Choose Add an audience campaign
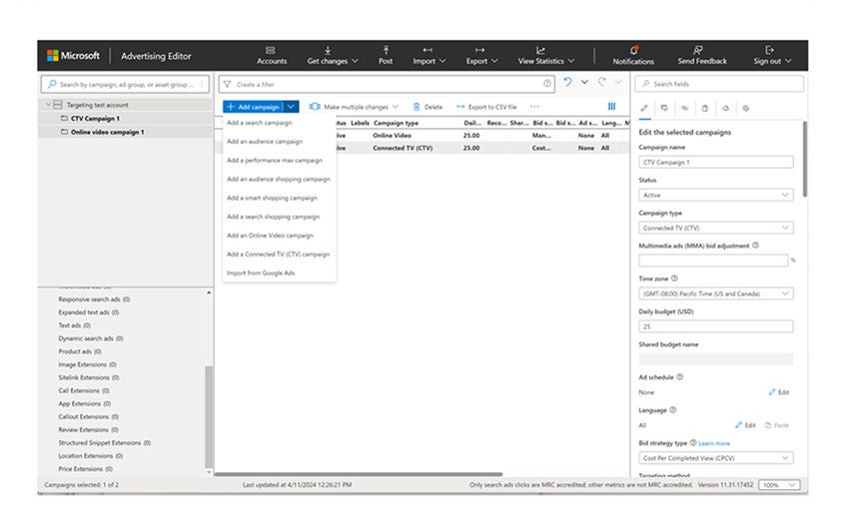 [x=265, y=142]
